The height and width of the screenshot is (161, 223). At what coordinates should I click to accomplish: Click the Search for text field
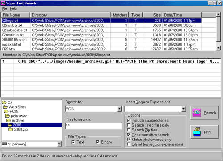coord(91,109)
